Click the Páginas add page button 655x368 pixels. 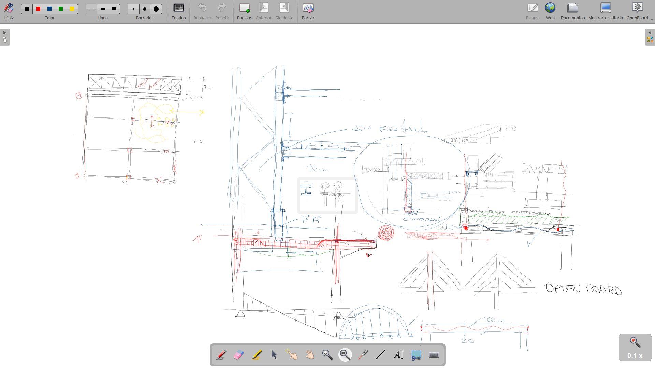[245, 11]
